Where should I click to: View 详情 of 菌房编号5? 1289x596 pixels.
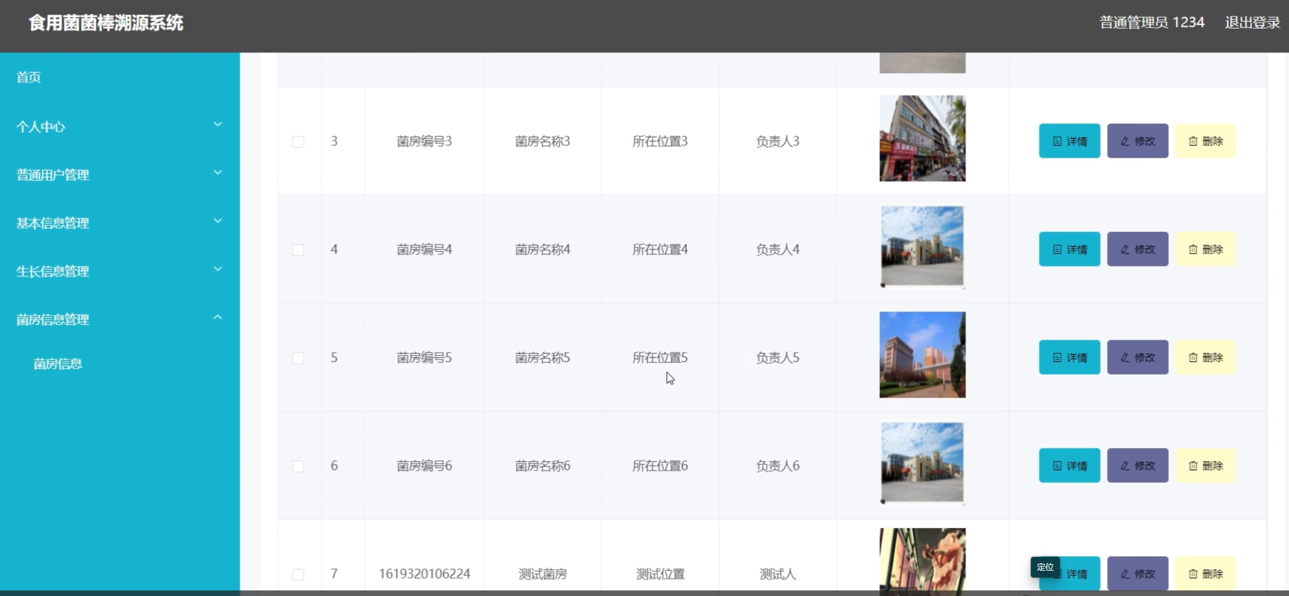point(1069,357)
